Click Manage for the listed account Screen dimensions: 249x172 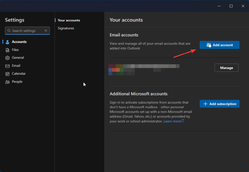[x=226, y=68]
